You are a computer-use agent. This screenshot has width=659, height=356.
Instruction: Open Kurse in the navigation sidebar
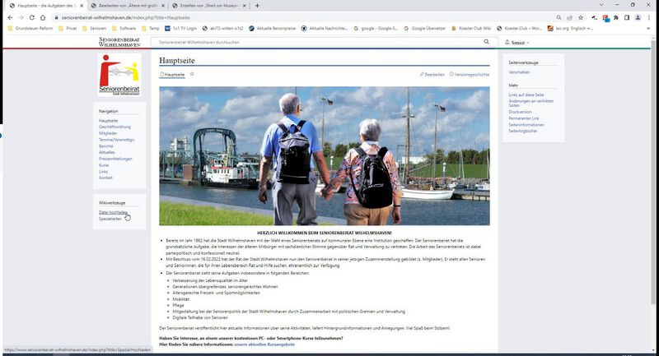tap(104, 165)
